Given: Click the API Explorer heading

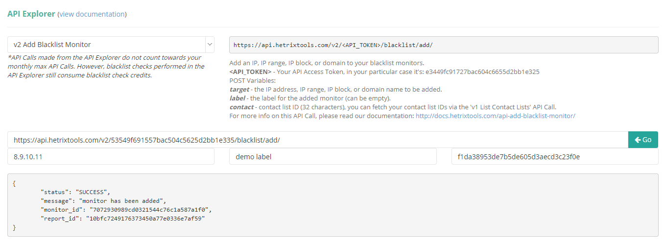Looking at the screenshot, I should coord(31,14).
